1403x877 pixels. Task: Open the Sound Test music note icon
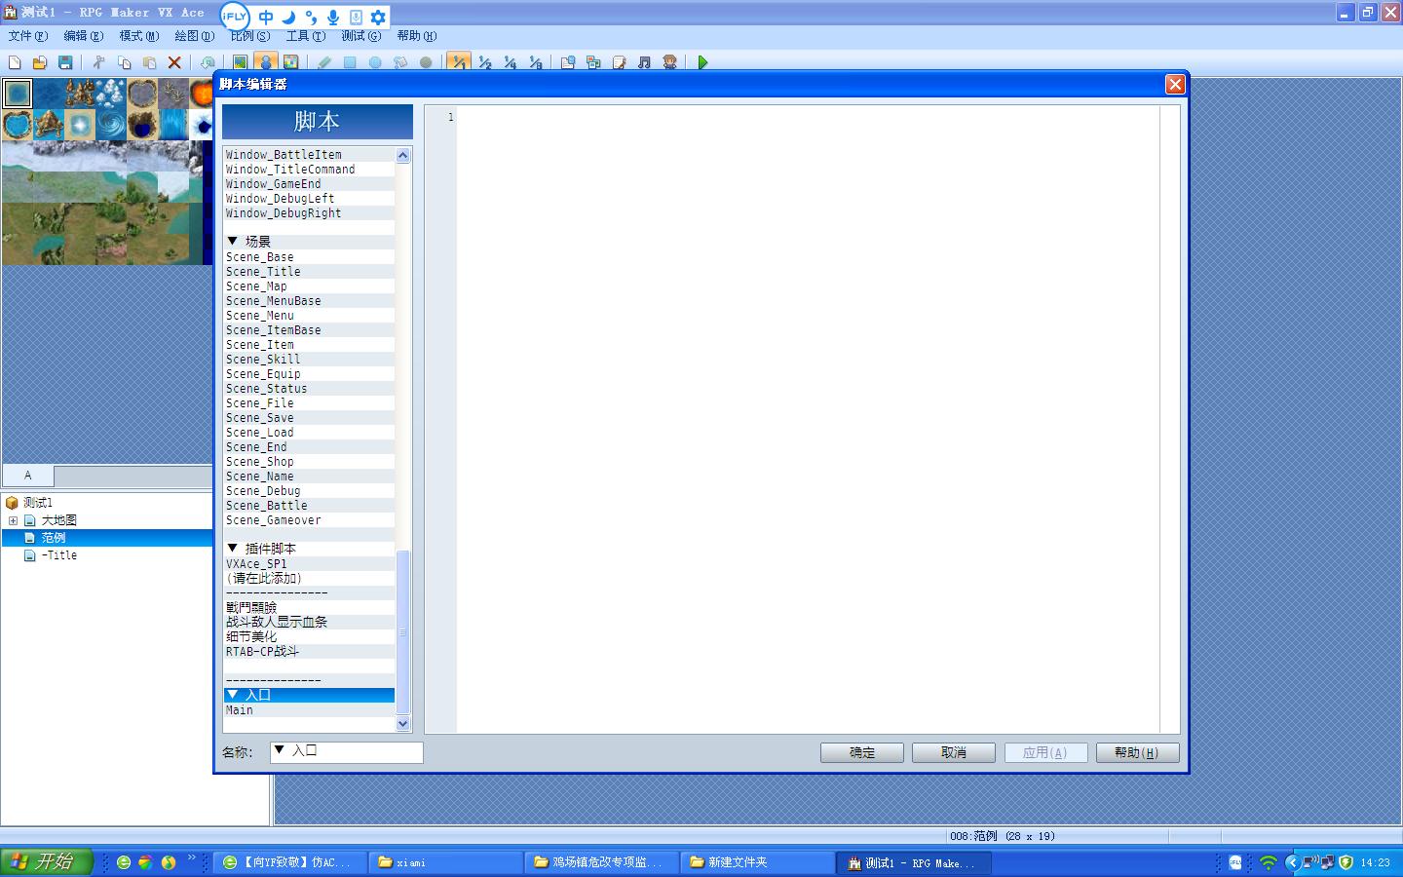click(644, 62)
